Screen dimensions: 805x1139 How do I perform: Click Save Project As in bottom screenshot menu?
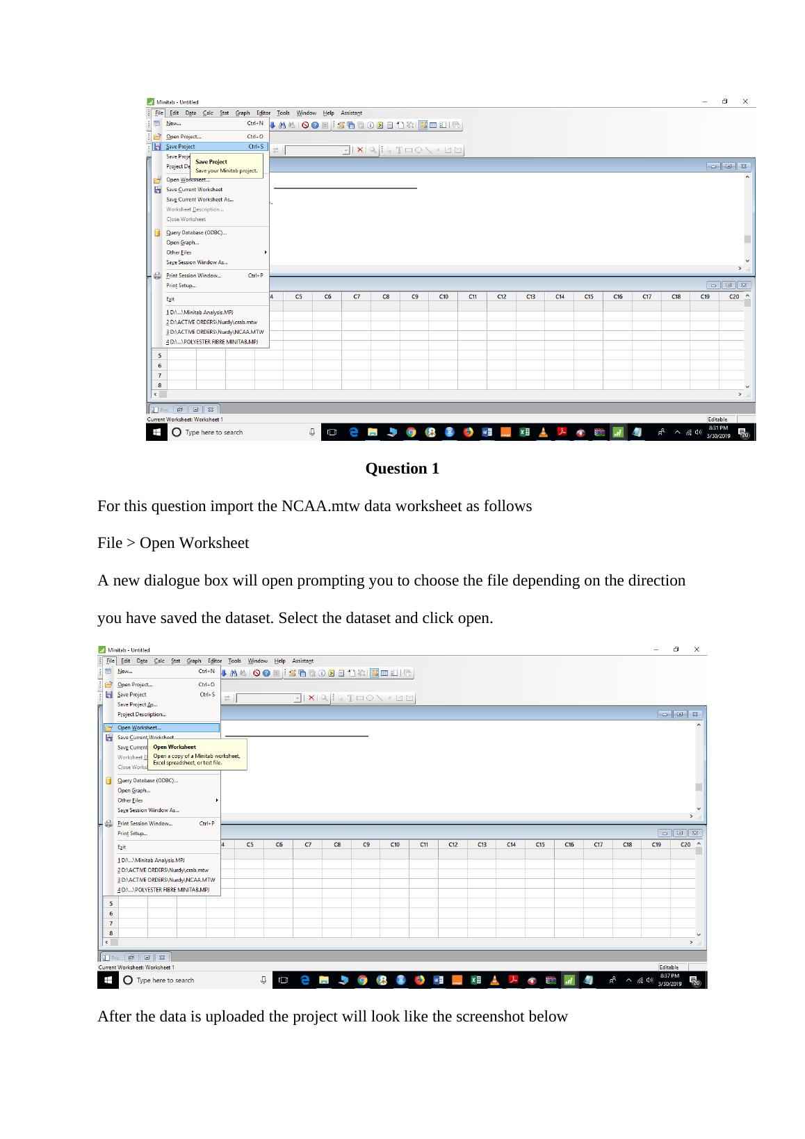(137, 704)
